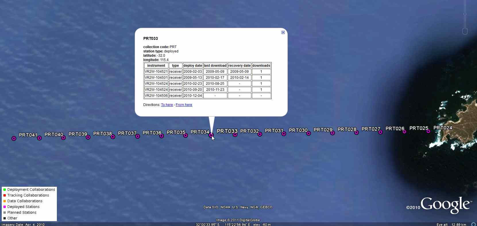Screen dimensions: 477x226
Task: Select the PRT027 station placemark
Action: pyautogui.click(x=356, y=133)
